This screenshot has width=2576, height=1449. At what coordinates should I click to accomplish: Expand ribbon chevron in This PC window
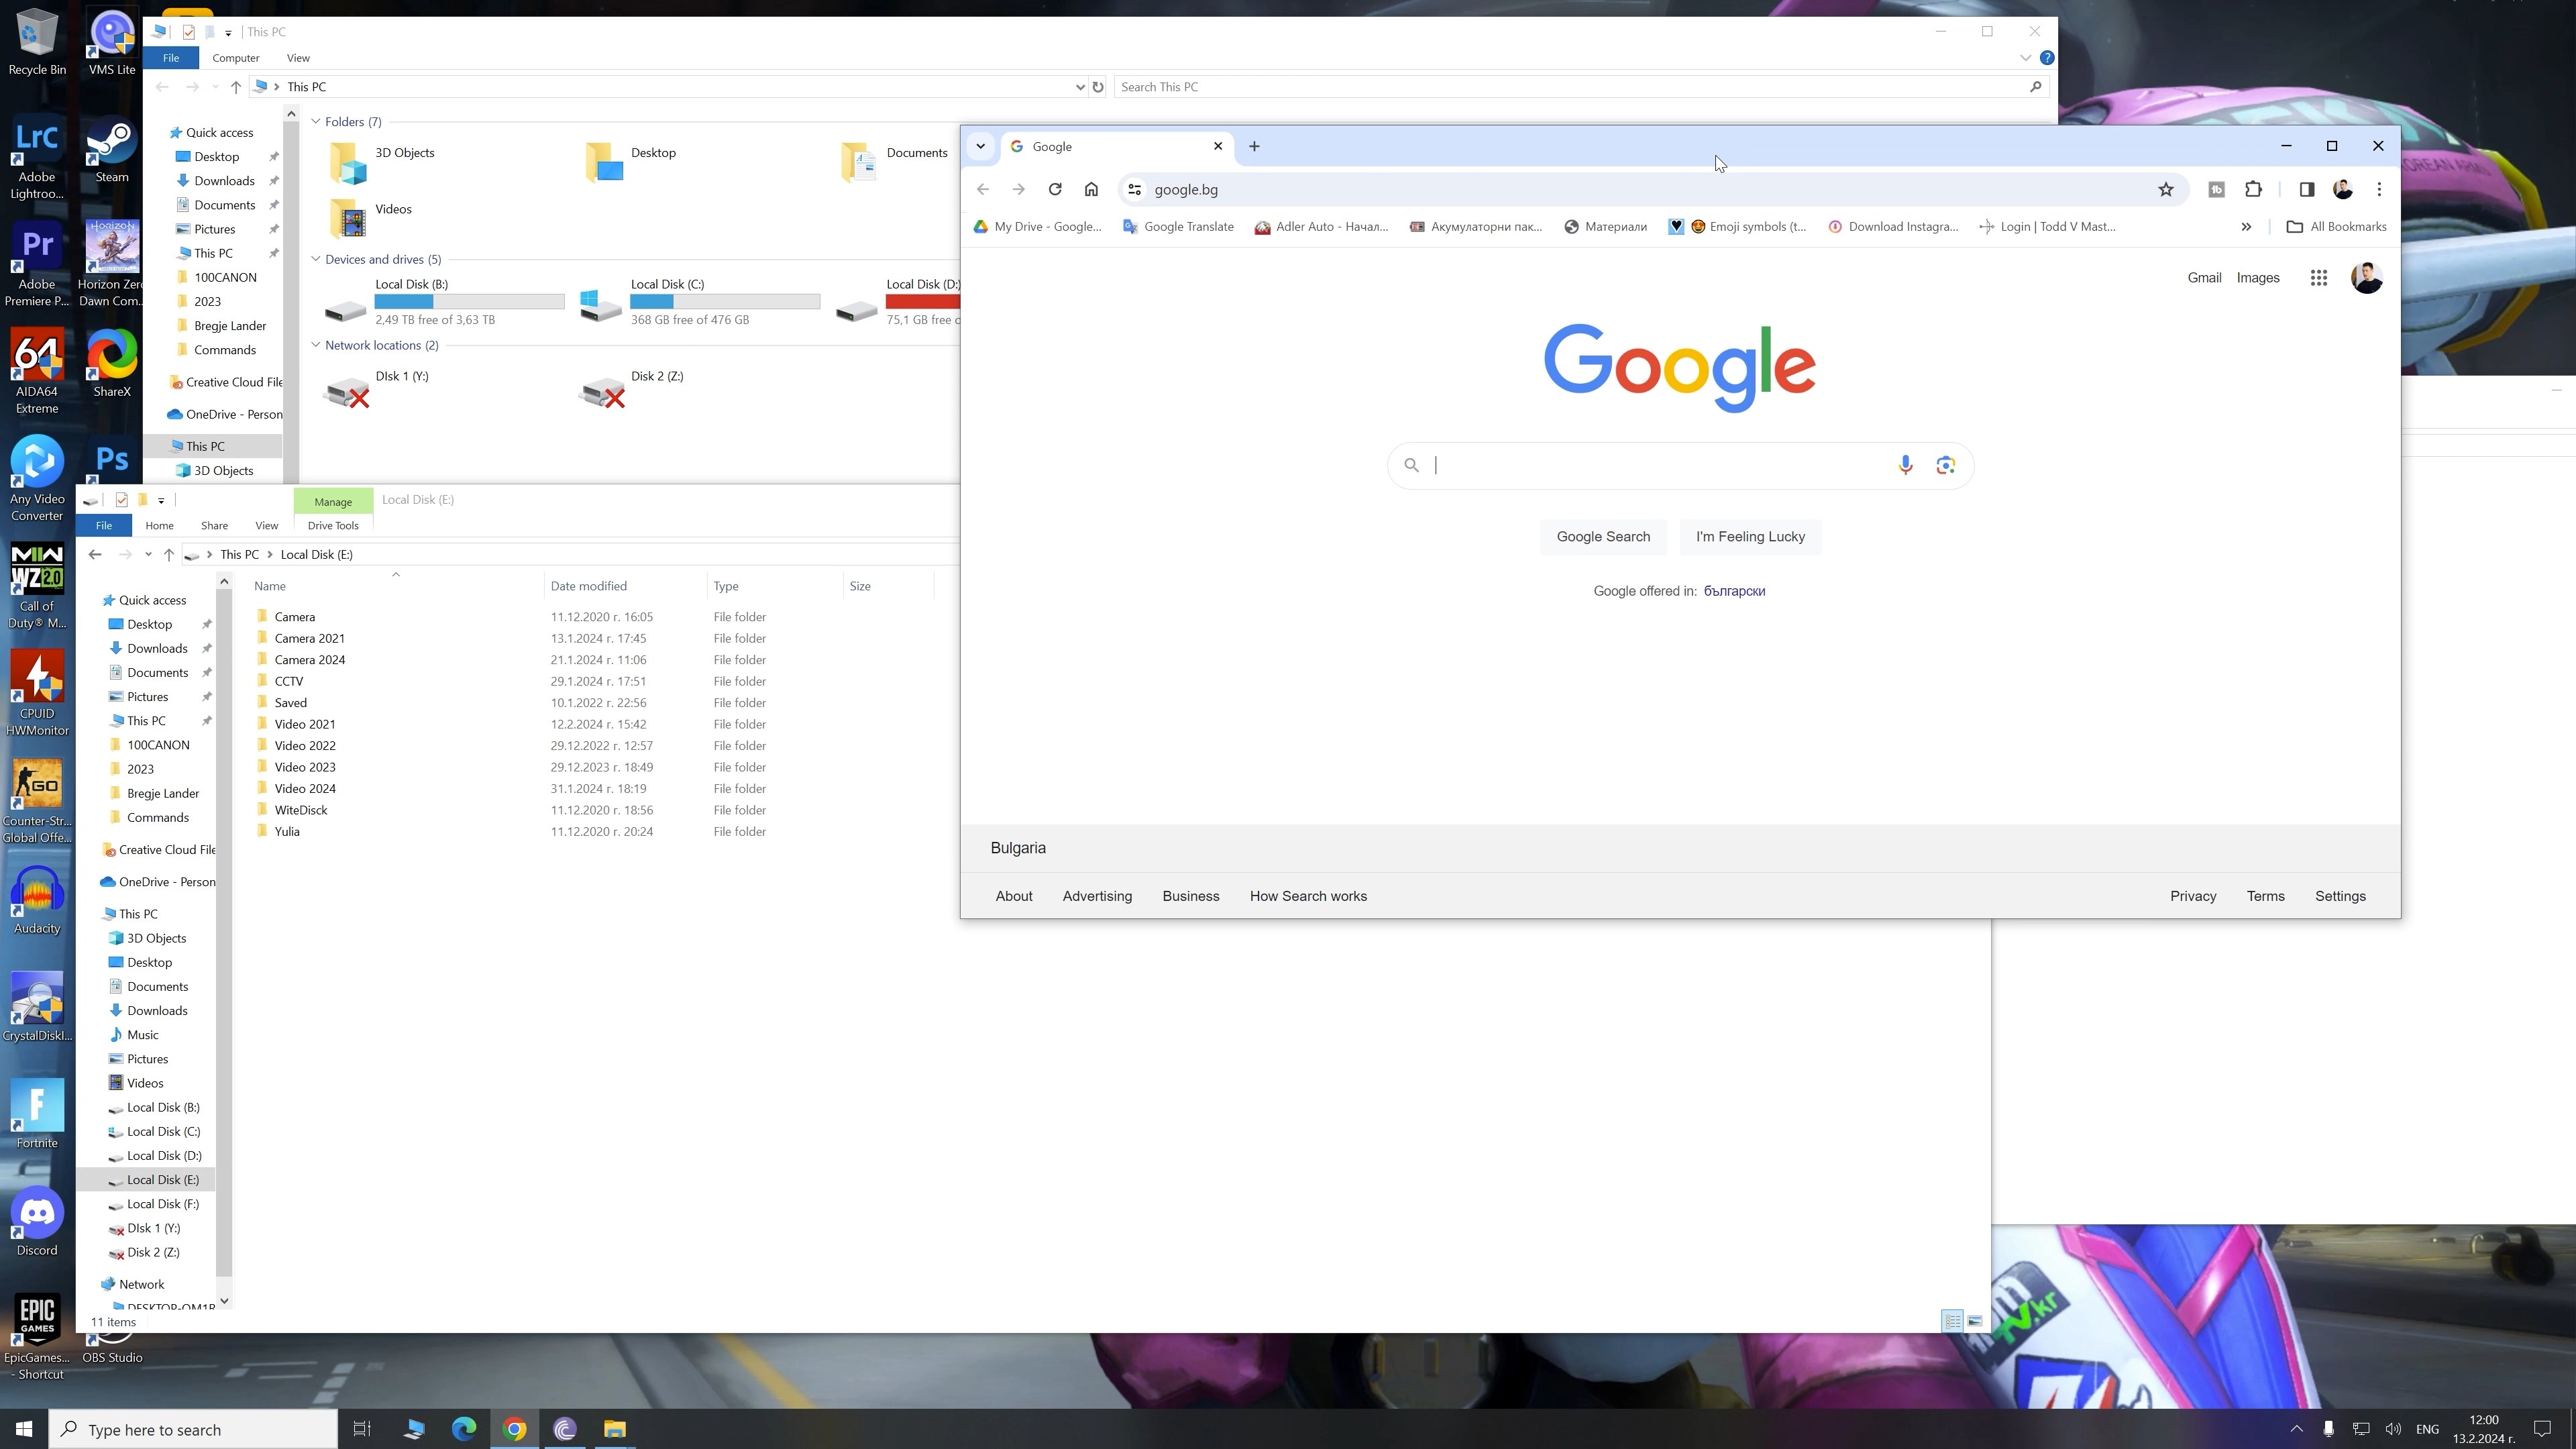[x=2025, y=58]
